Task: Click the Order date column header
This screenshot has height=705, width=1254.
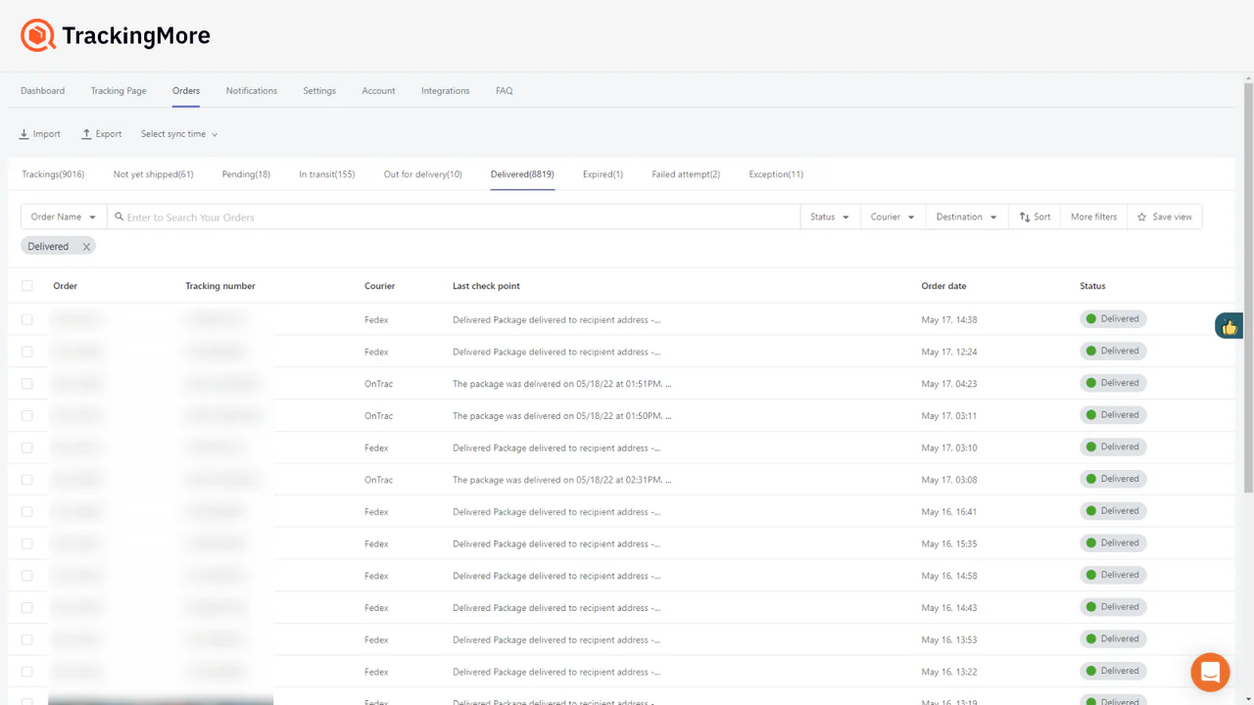Action: click(943, 286)
